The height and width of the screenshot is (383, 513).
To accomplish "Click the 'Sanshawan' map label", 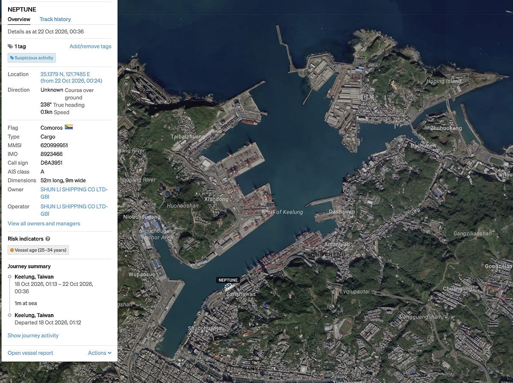I will [241, 294].
